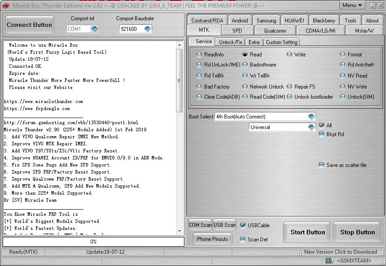Screen dimensions: 386x266
Task: Open the Comport Baudrate dropdown arrow
Action: coord(147,29)
